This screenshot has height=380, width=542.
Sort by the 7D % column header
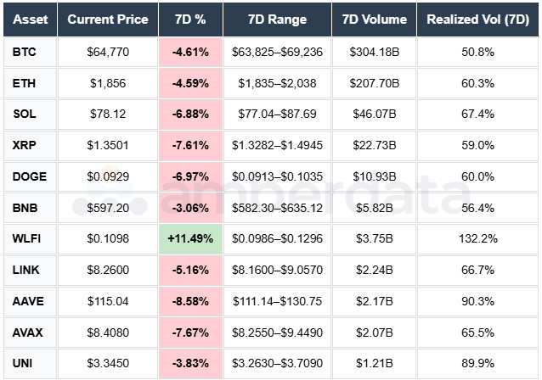click(190, 19)
